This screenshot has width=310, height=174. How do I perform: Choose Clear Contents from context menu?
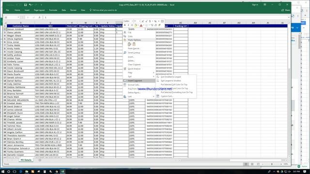(x=139, y=64)
